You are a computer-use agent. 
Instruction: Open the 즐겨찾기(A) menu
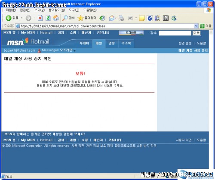pos(57,10)
